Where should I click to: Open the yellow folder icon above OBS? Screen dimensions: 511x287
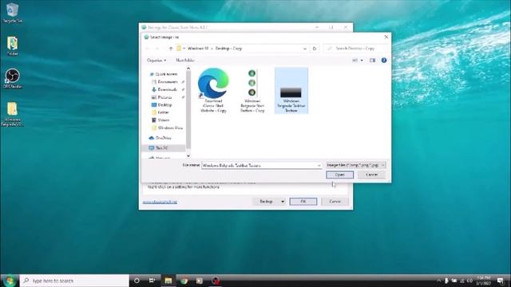pyautogui.click(x=13, y=46)
